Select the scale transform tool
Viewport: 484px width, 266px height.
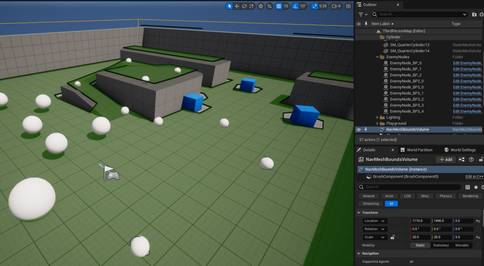pos(252,6)
